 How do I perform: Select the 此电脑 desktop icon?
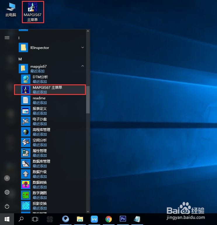(11, 10)
